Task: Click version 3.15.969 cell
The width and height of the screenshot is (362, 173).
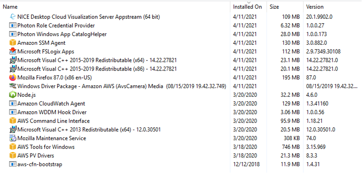Action: pyautogui.click(x=315, y=147)
